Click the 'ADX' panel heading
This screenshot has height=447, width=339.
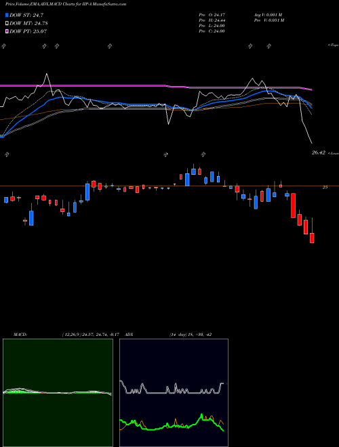coord(129,335)
